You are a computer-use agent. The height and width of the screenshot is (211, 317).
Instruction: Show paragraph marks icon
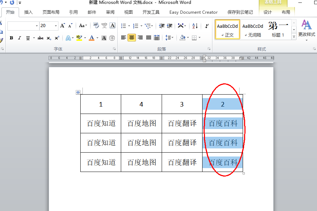207,26
